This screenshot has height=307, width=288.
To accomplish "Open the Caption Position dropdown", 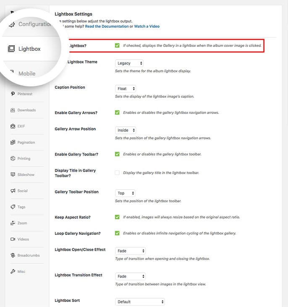I will click(x=126, y=88).
